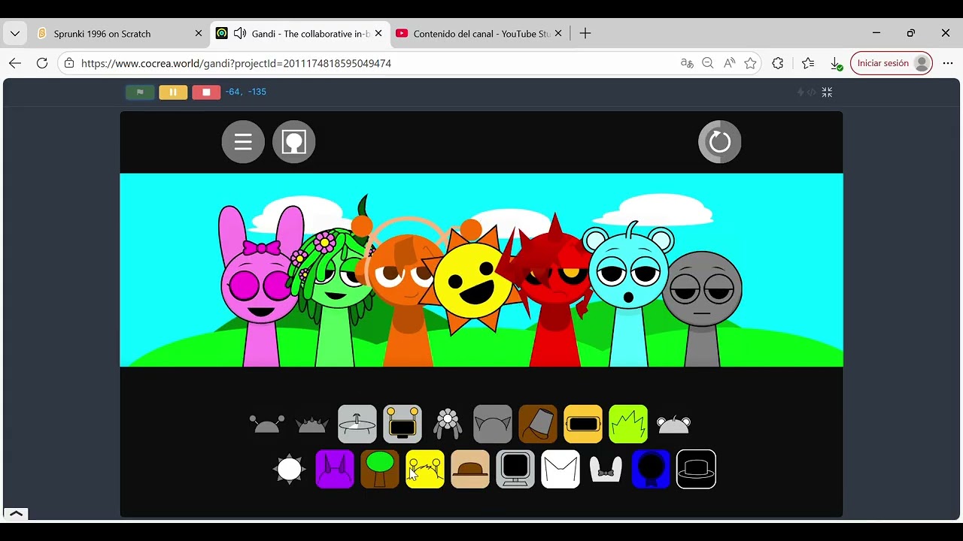This screenshot has height=541, width=963.
Task: Choose the green tree icon
Action: click(x=380, y=469)
